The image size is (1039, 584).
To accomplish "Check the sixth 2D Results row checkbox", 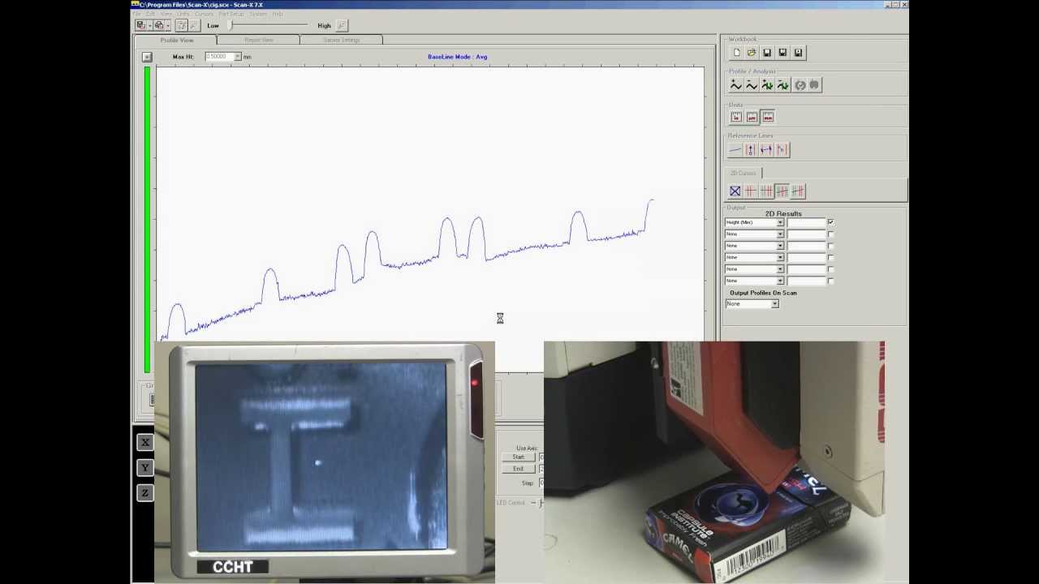I will click(830, 281).
